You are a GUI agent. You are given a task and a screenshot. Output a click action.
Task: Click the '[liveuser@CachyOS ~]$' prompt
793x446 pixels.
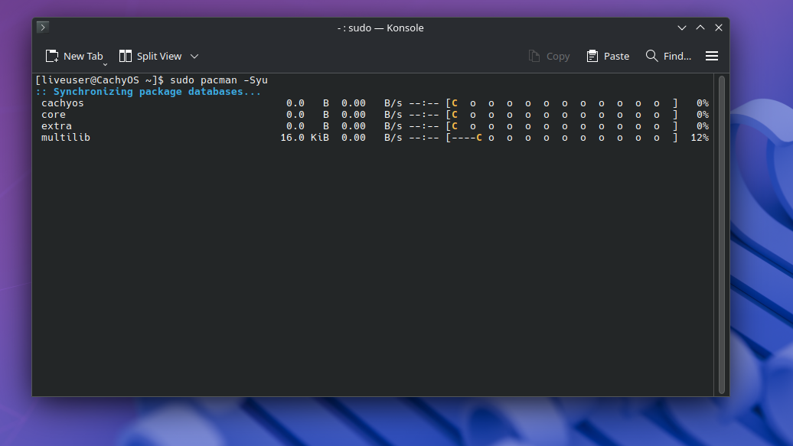click(x=100, y=80)
